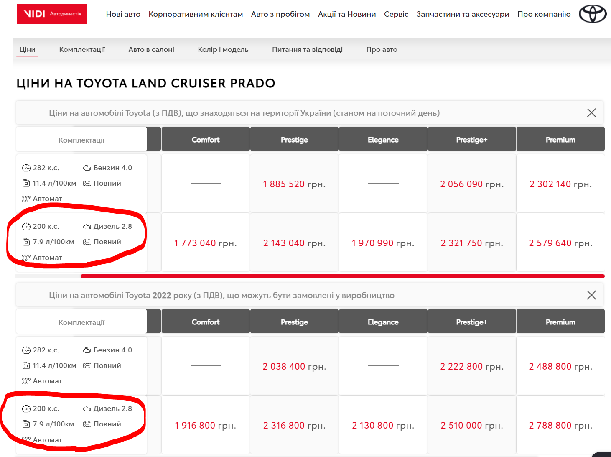The image size is (611, 457).
Task: Switch to the Комплектації tab
Action: click(x=82, y=49)
